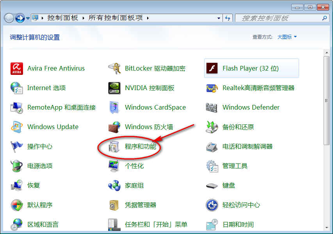Open Windows Update icon
333x234 pixels.
coord(17,127)
